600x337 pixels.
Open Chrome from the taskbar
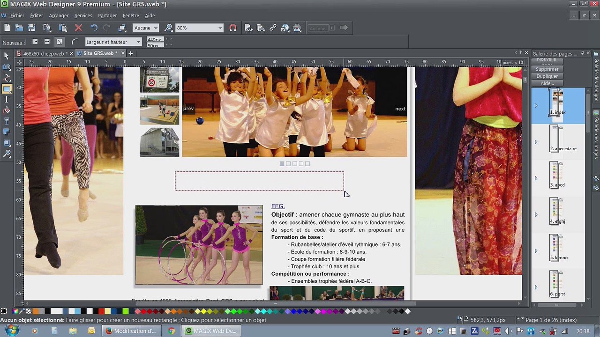point(172,331)
